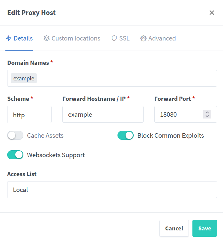Screen dimensions: 223x243
Task: Click the shield icon beside SSL
Action: point(114,38)
